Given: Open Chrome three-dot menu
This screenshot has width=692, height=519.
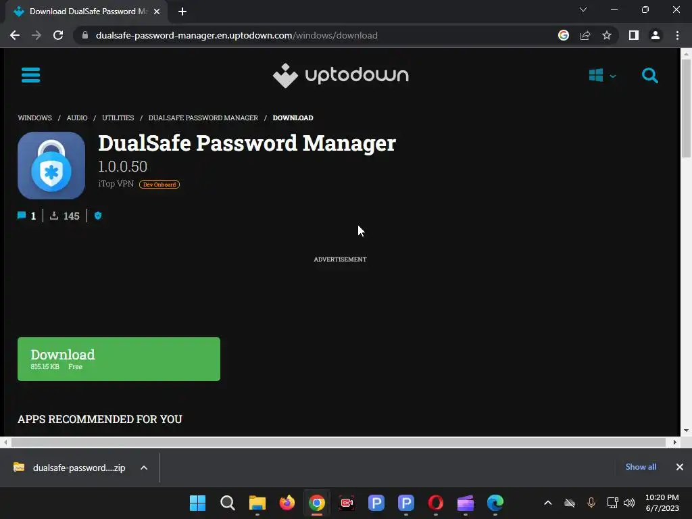Looking at the screenshot, I should (677, 35).
